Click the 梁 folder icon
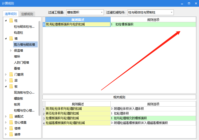Image resolution: width=199 pixels, height=140 pixels. click(x=11, y=81)
